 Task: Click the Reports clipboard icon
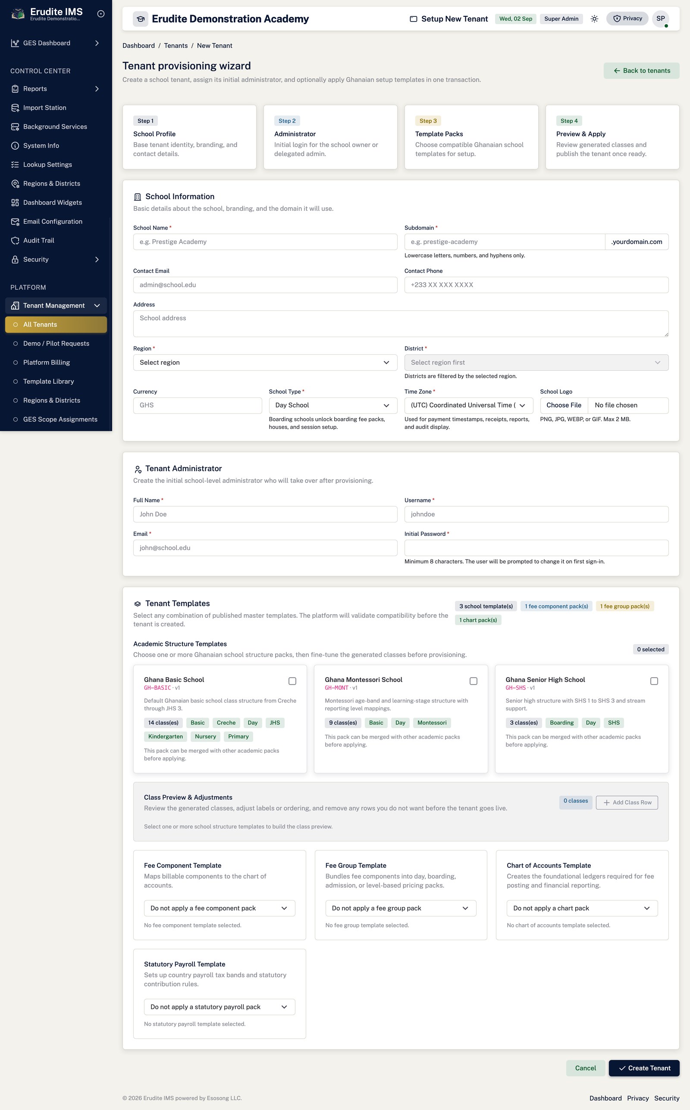[x=15, y=89]
